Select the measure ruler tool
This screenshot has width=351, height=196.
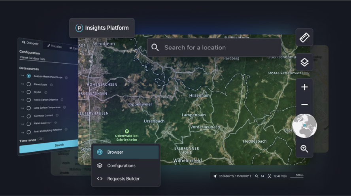point(304,38)
